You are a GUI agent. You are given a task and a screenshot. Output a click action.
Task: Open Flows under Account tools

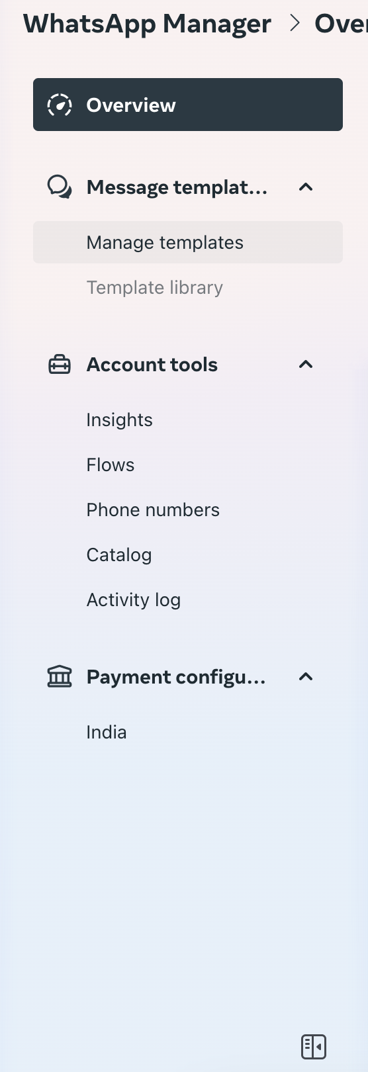pos(111,465)
